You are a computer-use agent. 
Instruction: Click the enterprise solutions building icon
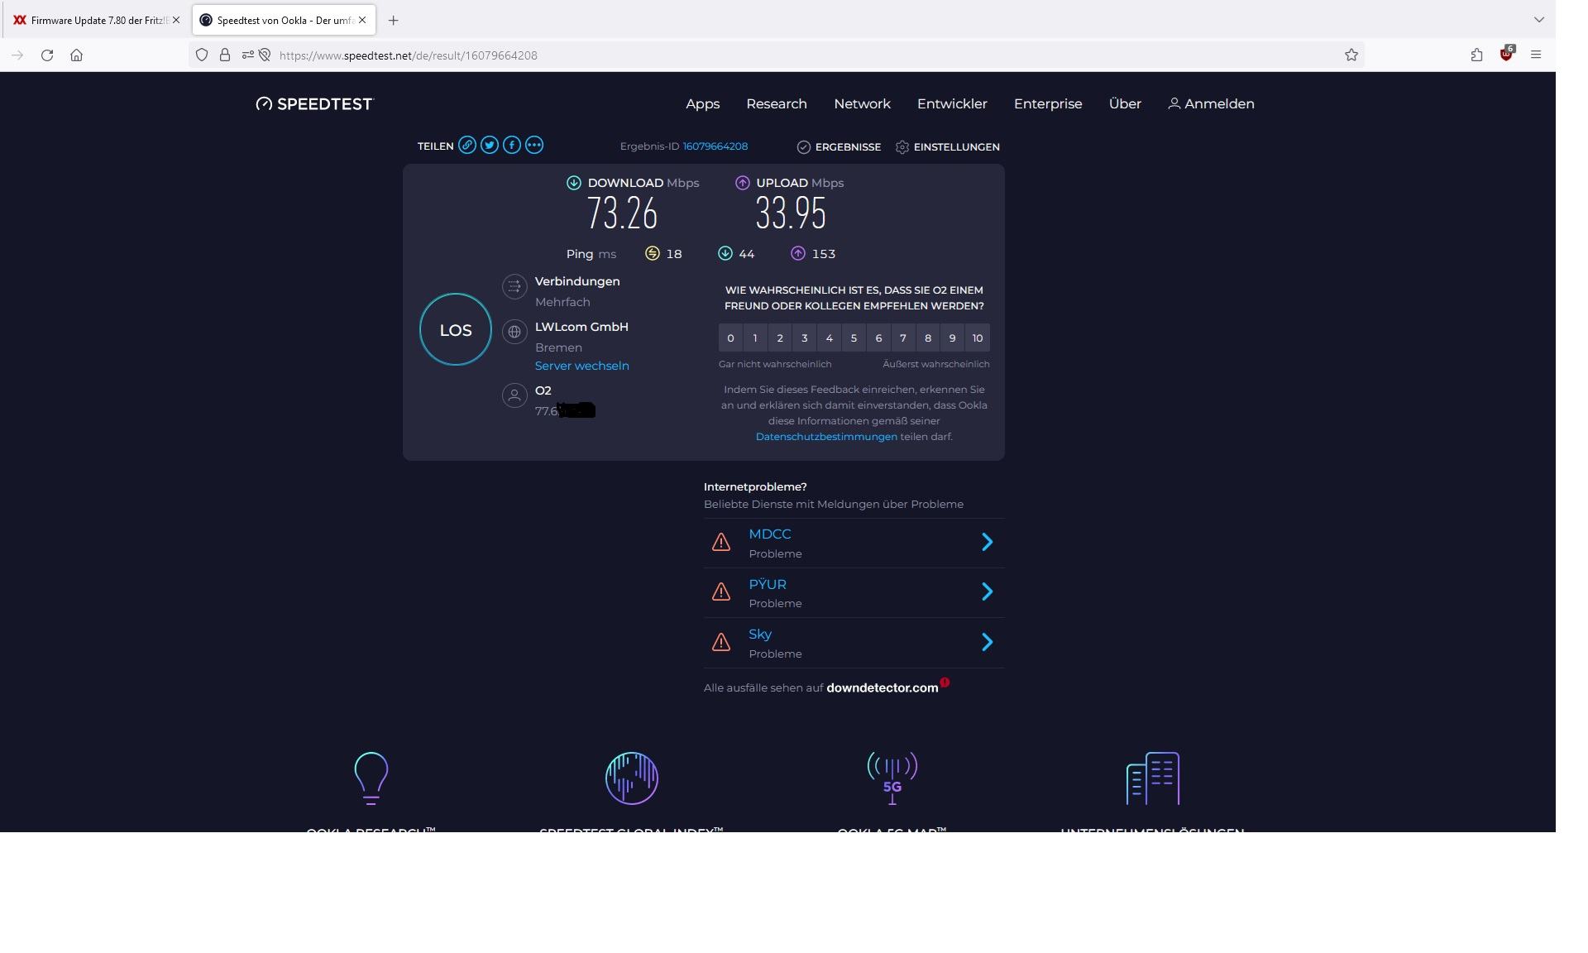tap(1153, 778)
